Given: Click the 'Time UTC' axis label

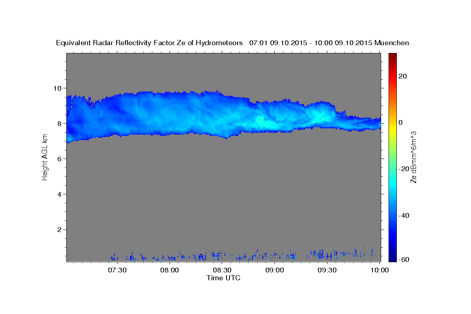Looking at the screenshot, I should (223, 278).
